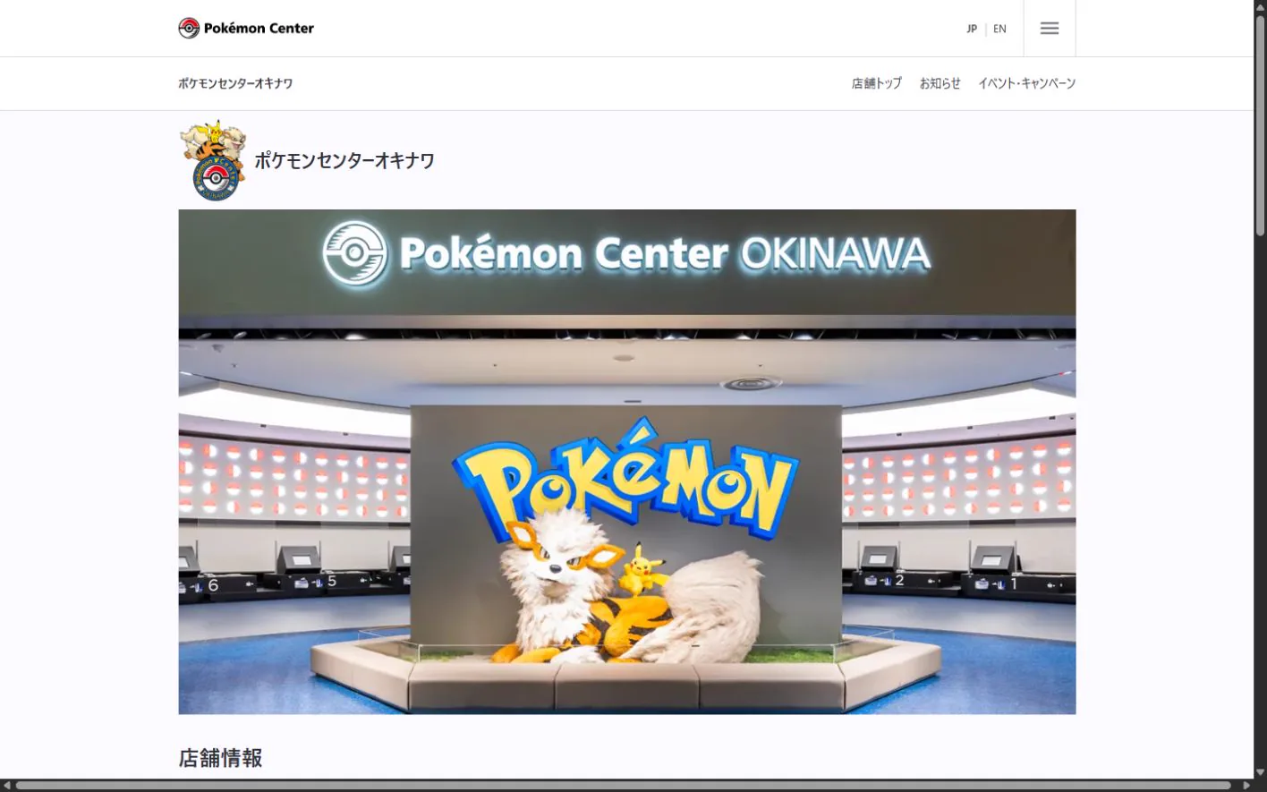Click the ポケモンセンターオキナワ breadcrumb text
This screenshot has width=1267, height=792.
(235, 83)
